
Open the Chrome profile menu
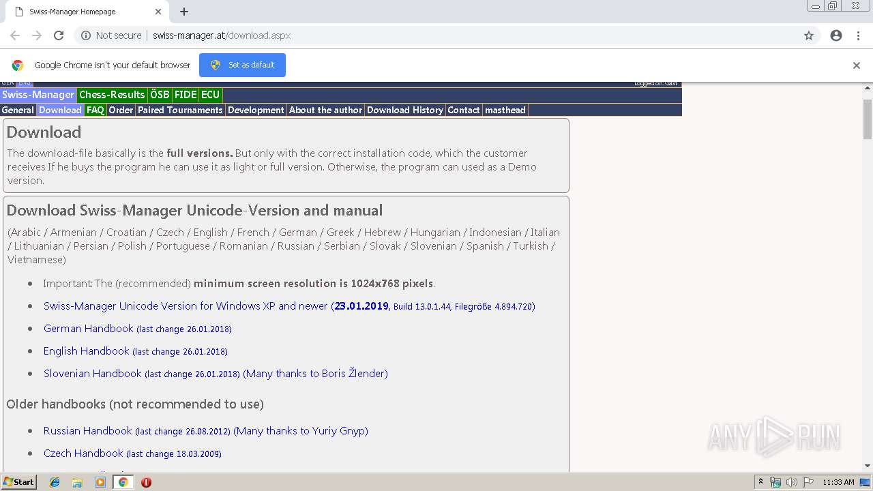pyautogui.click(x=836, y=35)
